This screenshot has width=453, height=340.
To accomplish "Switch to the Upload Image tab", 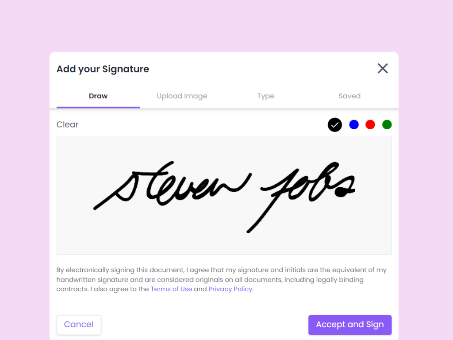I will [182, 96].
